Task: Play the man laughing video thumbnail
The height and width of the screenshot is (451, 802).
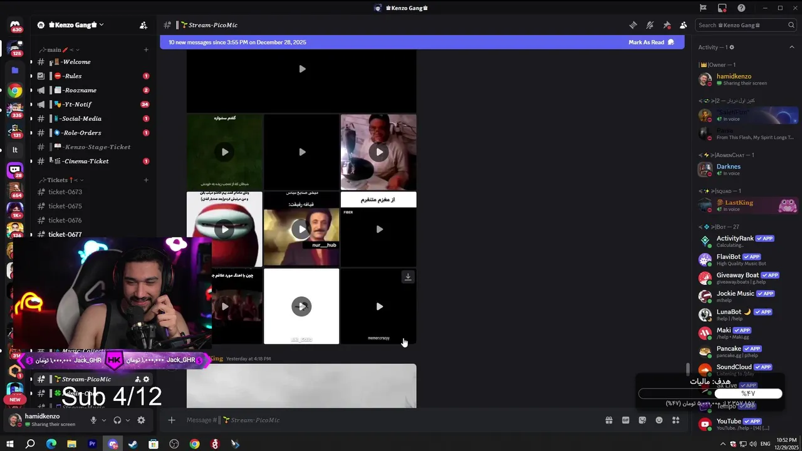Action: (379, 152)
